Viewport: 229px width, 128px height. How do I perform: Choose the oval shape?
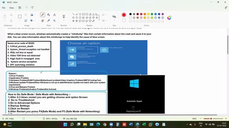coord(80,14)
